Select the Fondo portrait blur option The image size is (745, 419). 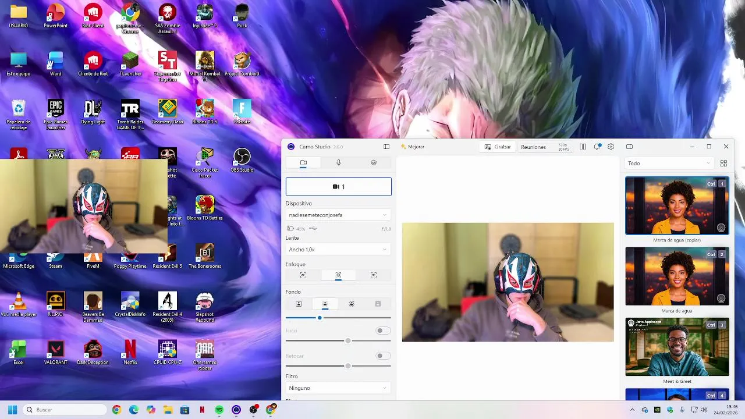[x=325, y=304]
